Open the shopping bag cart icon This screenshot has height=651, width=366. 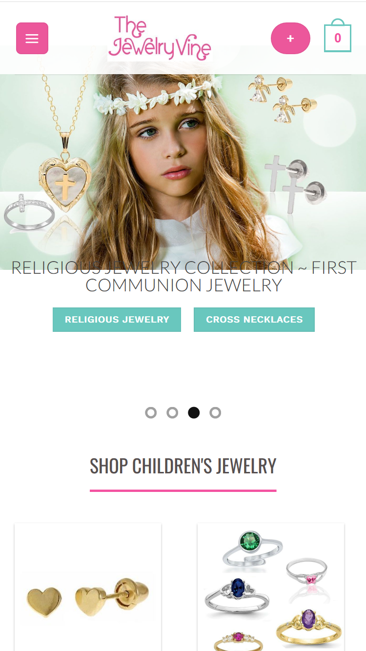click(338, 36)
